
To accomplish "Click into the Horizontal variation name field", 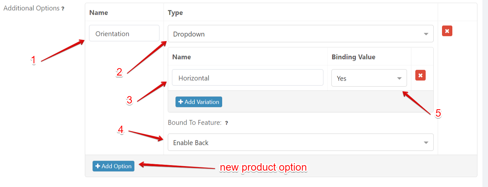I will [x=248, y=78].
